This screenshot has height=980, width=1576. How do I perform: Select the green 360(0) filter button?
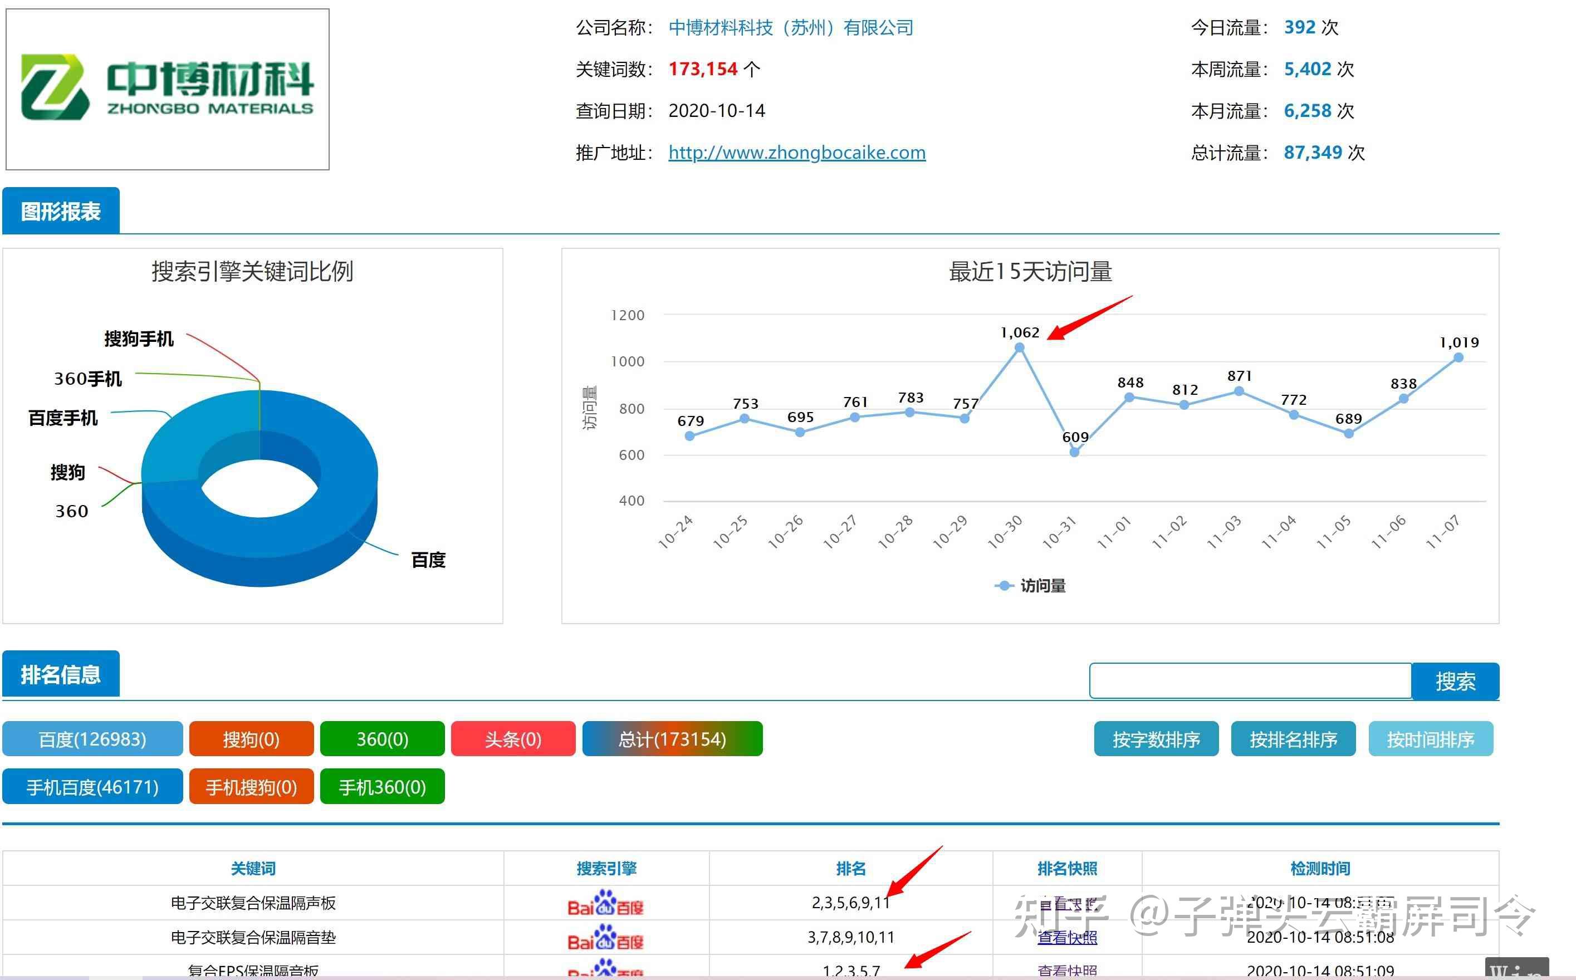383,739
